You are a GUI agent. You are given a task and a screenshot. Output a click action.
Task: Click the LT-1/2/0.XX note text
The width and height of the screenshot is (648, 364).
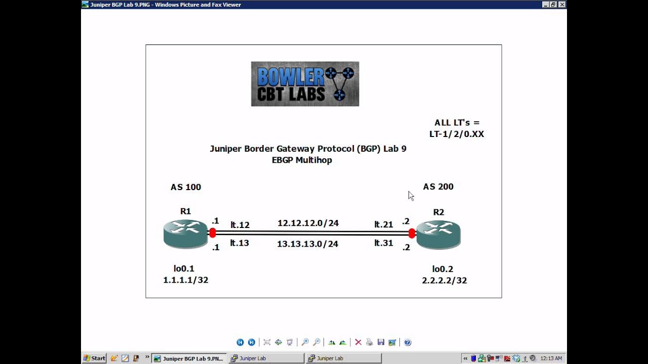(x=457, y=134)
